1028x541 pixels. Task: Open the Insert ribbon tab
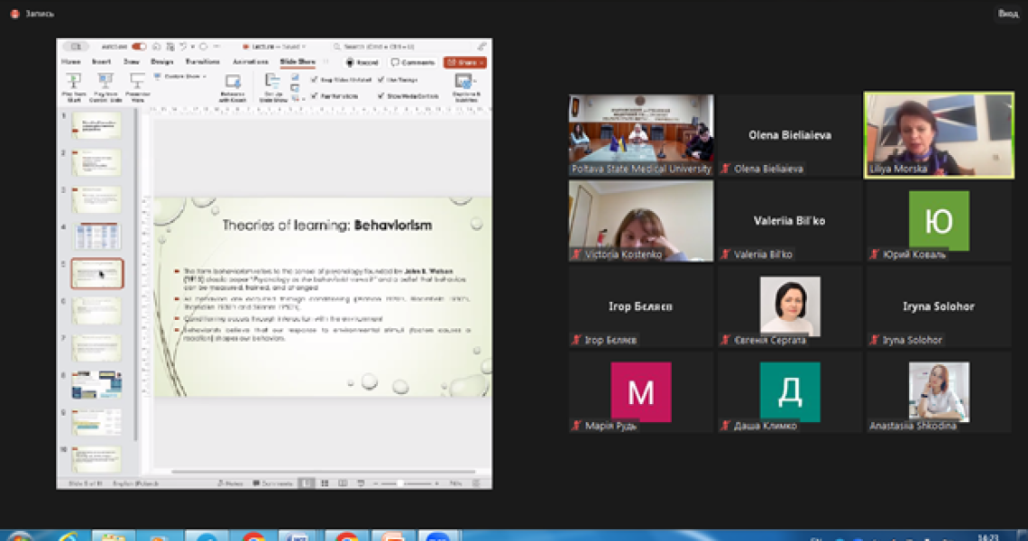(101, 61)
